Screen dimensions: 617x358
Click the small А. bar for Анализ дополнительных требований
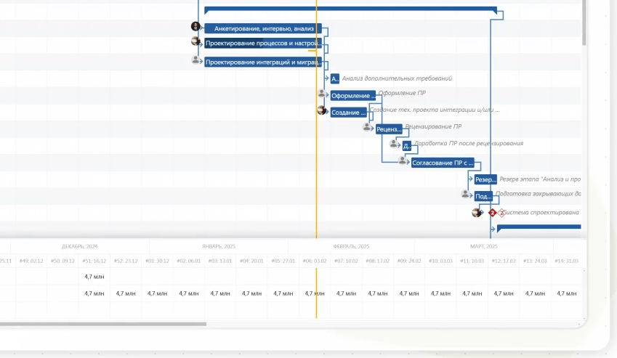click(335, 79)
